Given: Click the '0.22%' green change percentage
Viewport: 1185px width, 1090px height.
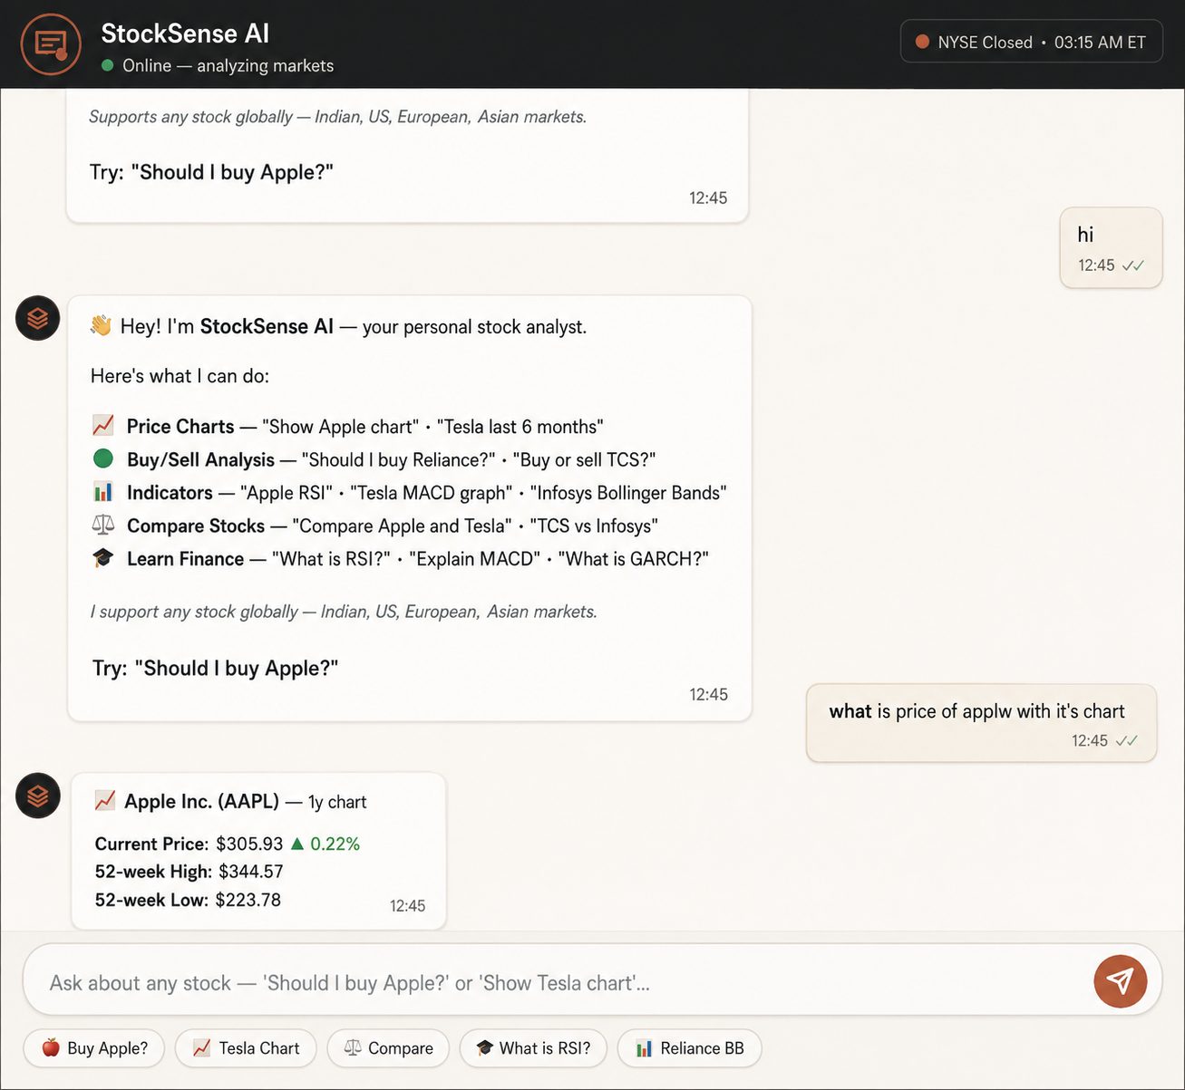Looking at the screenshot, I should pyautogui.click(x=335, y=844).
